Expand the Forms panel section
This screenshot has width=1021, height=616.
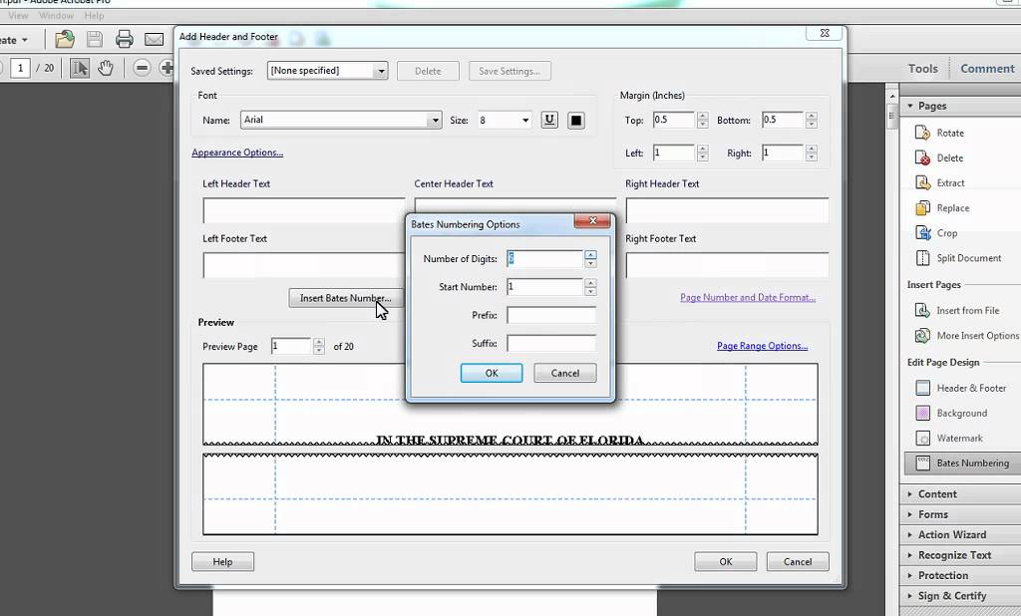click(909, 514)
